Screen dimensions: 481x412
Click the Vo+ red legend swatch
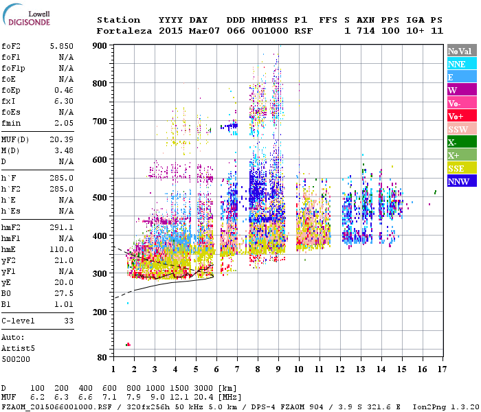pyautogui.click(x=461, y=116)
